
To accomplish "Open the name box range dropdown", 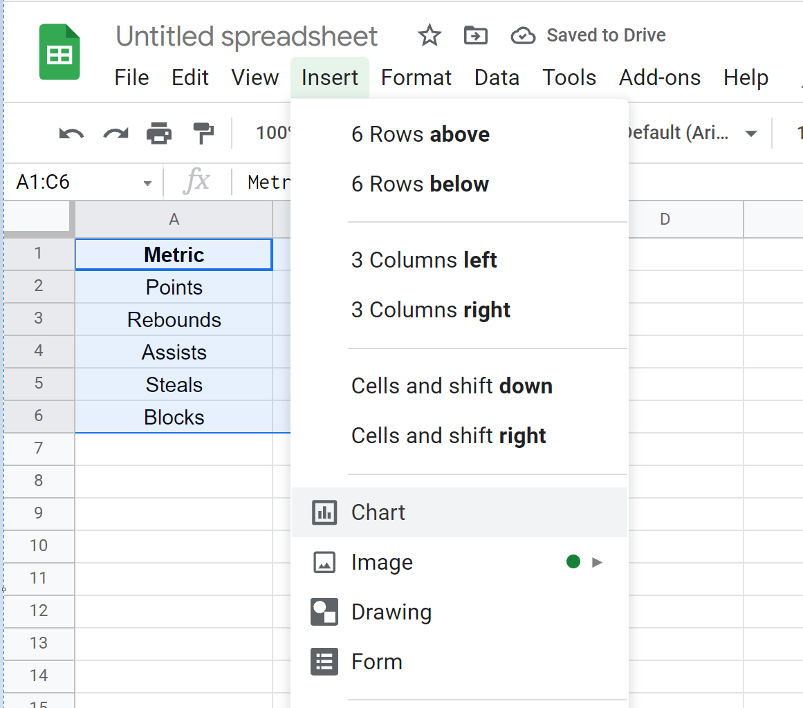I will pos(147,183).
